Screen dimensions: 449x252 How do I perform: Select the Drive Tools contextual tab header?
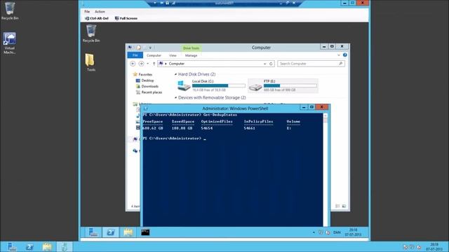[x=191, y=48]
